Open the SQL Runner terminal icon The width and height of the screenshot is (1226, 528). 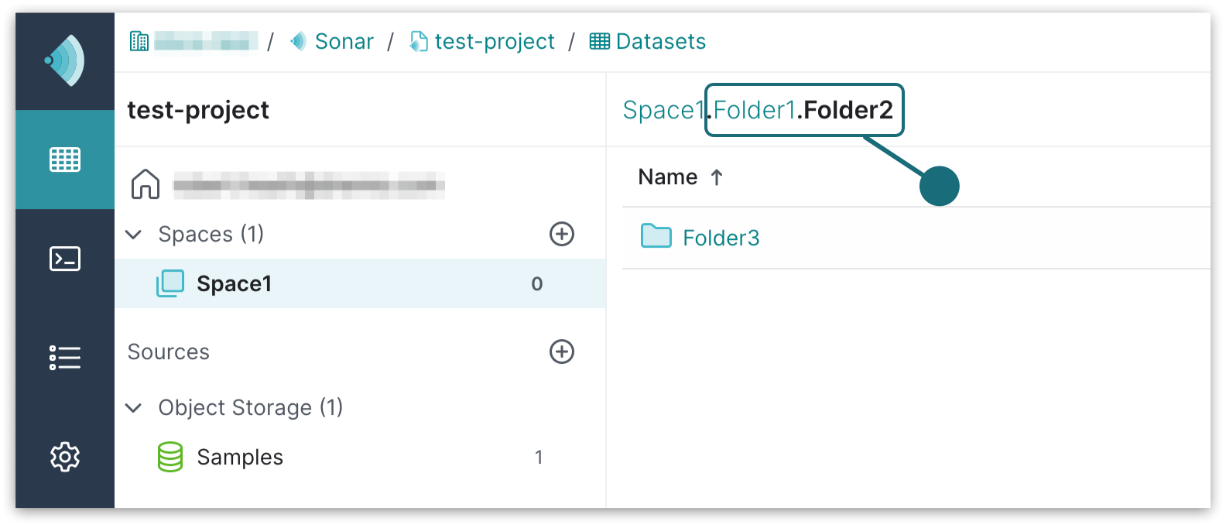point(65,259)
